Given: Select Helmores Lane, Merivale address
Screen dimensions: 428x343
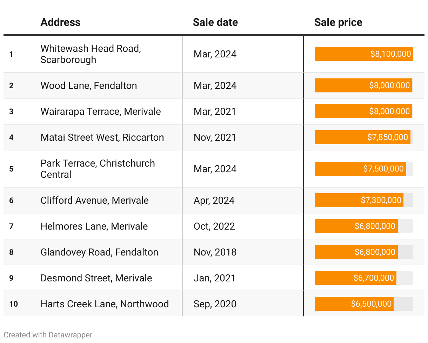Looking at the screenshot, I should [x=94, y=226].
